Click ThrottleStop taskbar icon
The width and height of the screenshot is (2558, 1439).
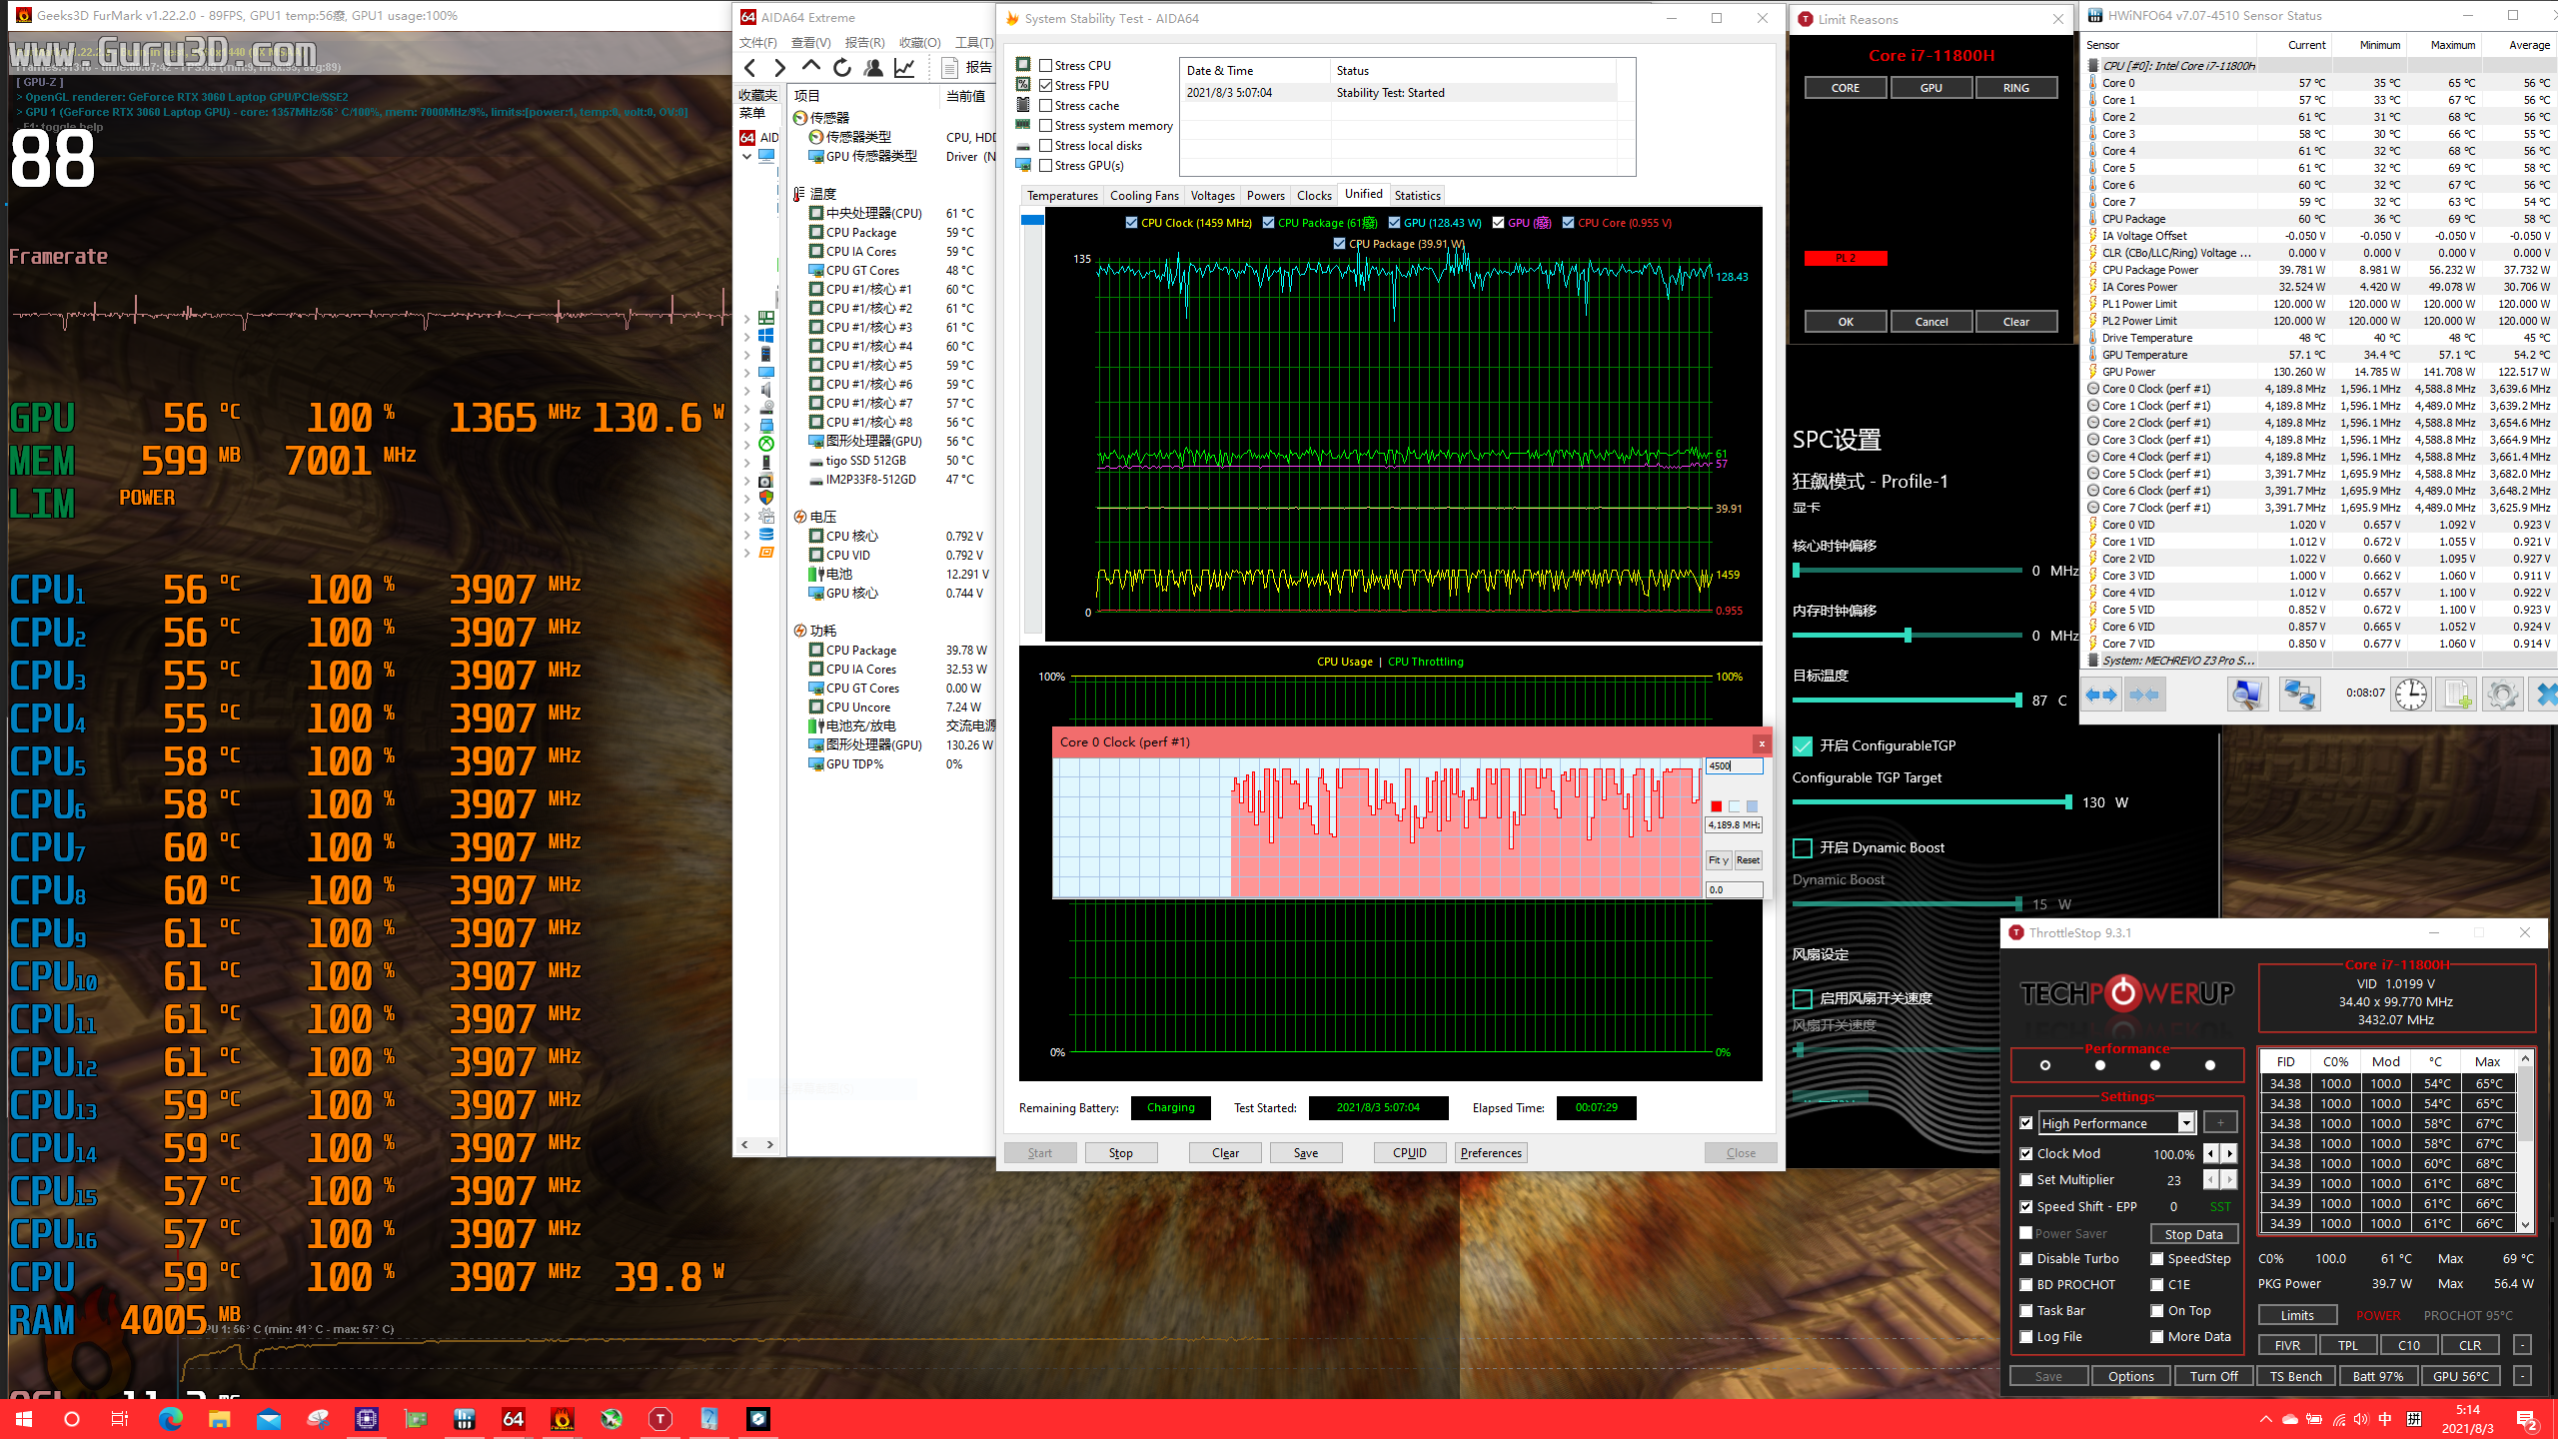[x=660, y=1419]
